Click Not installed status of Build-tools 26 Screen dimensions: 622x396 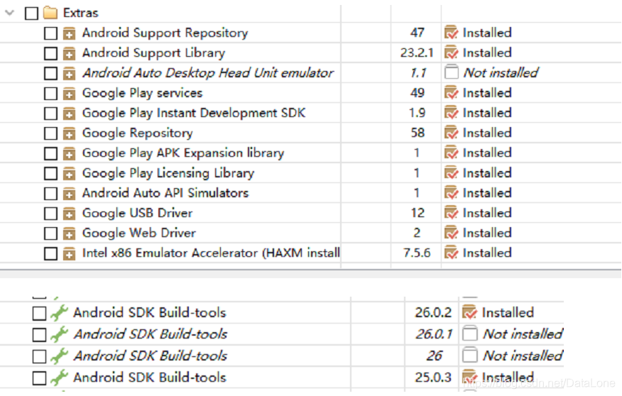point(523,356)
